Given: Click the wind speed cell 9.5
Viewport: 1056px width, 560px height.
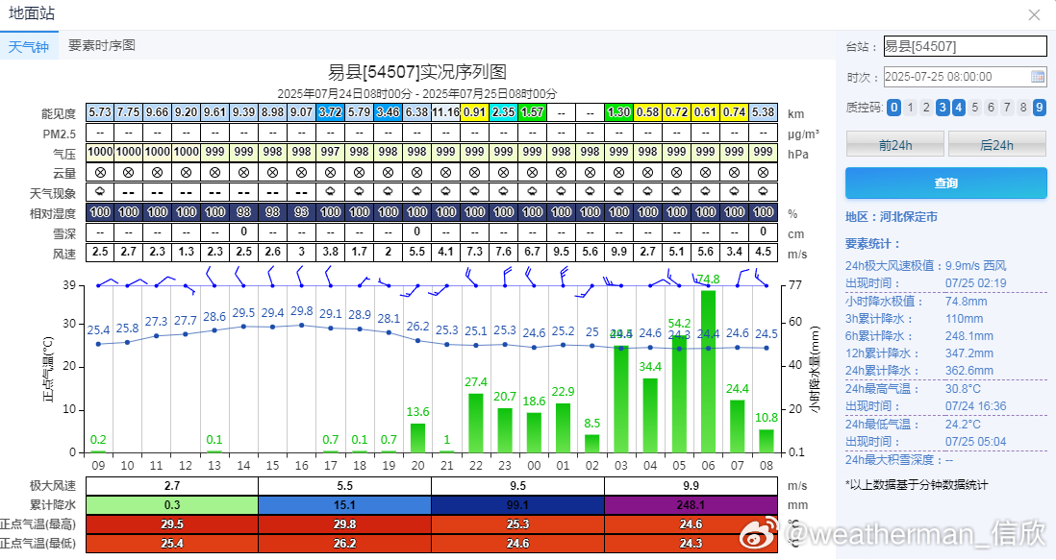Looking at the screenshot, I should [x=561, y=252].
